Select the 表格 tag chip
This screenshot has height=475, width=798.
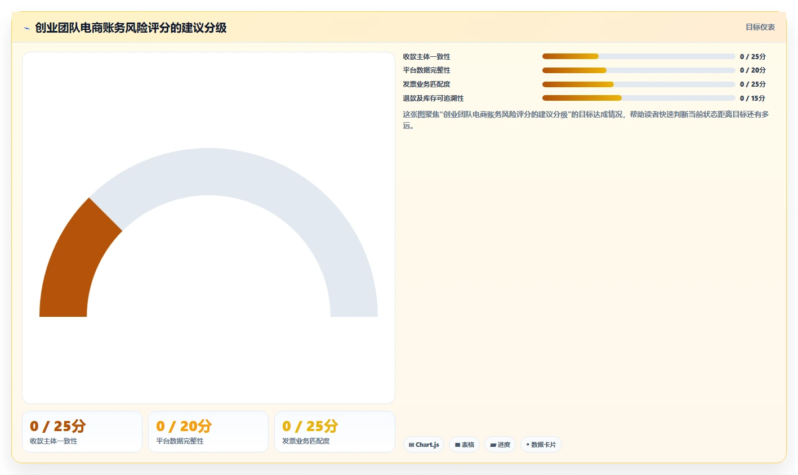pyautogui.click(x=464, y=445)
